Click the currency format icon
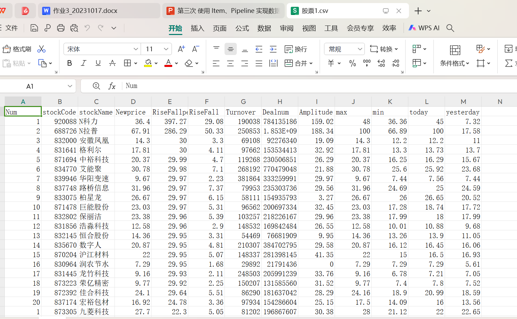 [331, 63]
